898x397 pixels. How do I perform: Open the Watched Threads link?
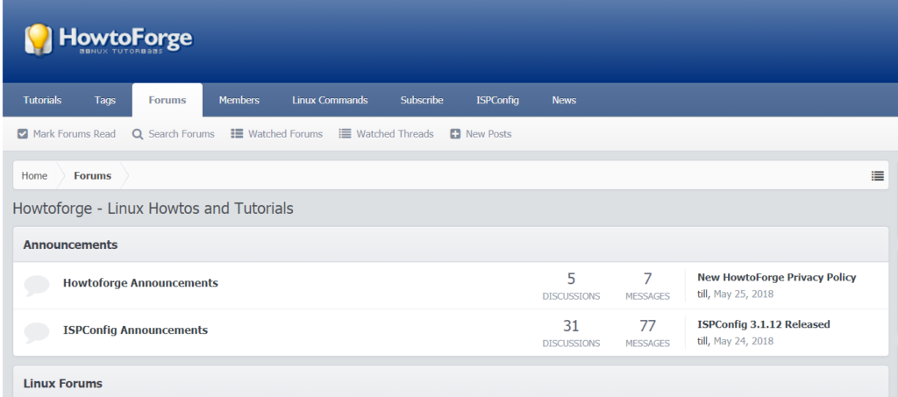pos(395,134)
